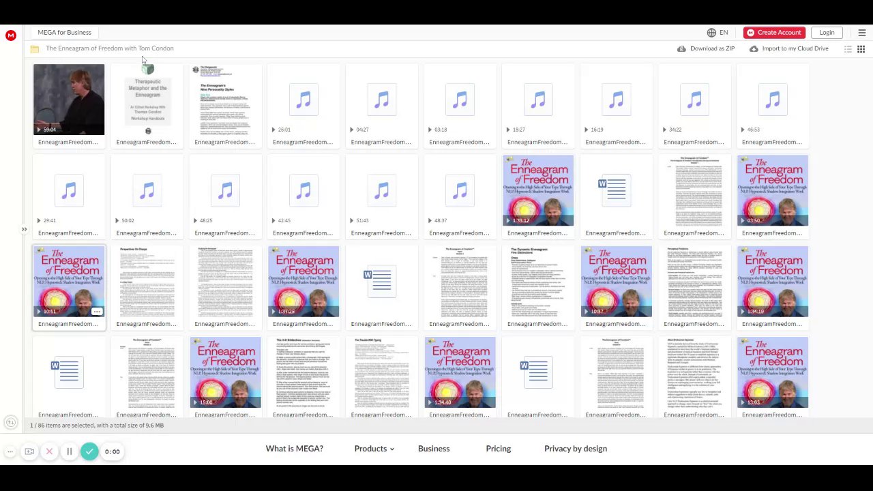Click the 0:00 recording timer

pos(113,451)
